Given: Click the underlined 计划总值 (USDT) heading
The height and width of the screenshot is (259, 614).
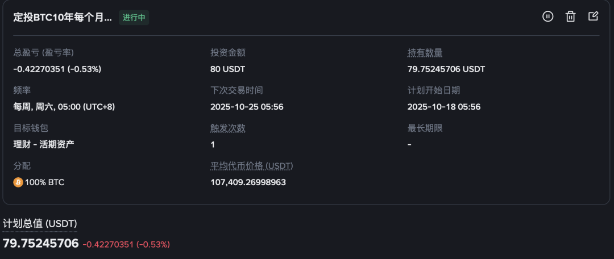Looking at the screenshot, I should click(x=40, y=224).
